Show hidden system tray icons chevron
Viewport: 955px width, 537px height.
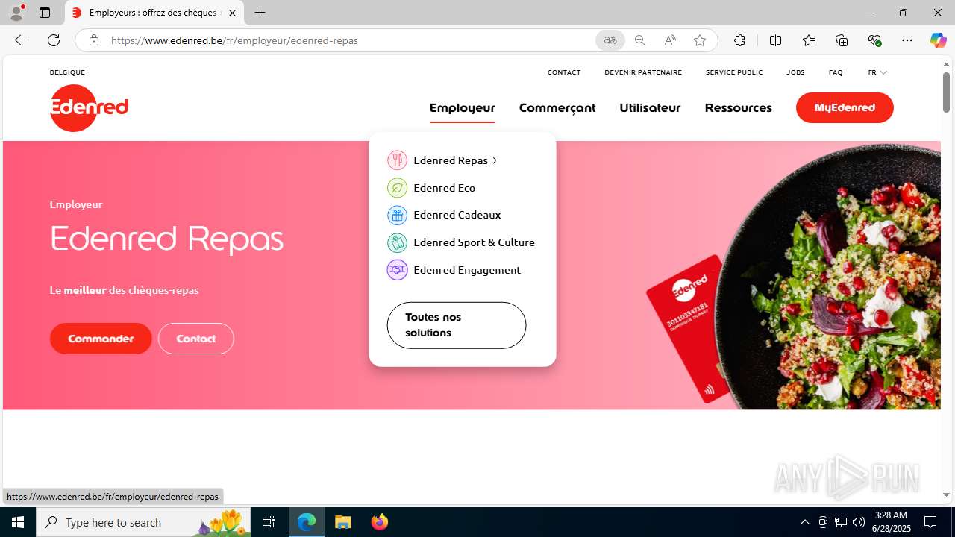(x=804, y=522)
